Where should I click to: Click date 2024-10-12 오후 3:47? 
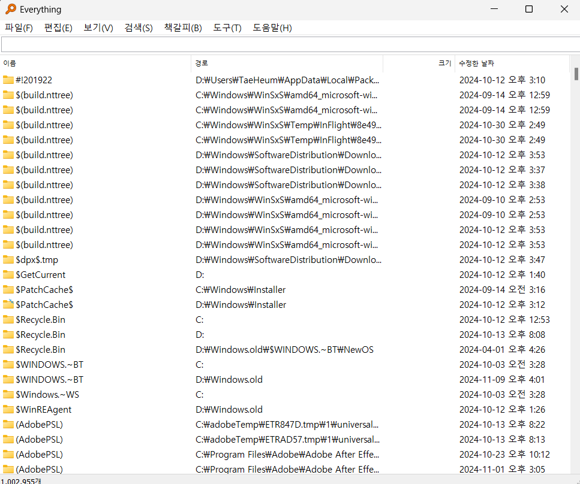pyautogui.click(x=502, y=260)
